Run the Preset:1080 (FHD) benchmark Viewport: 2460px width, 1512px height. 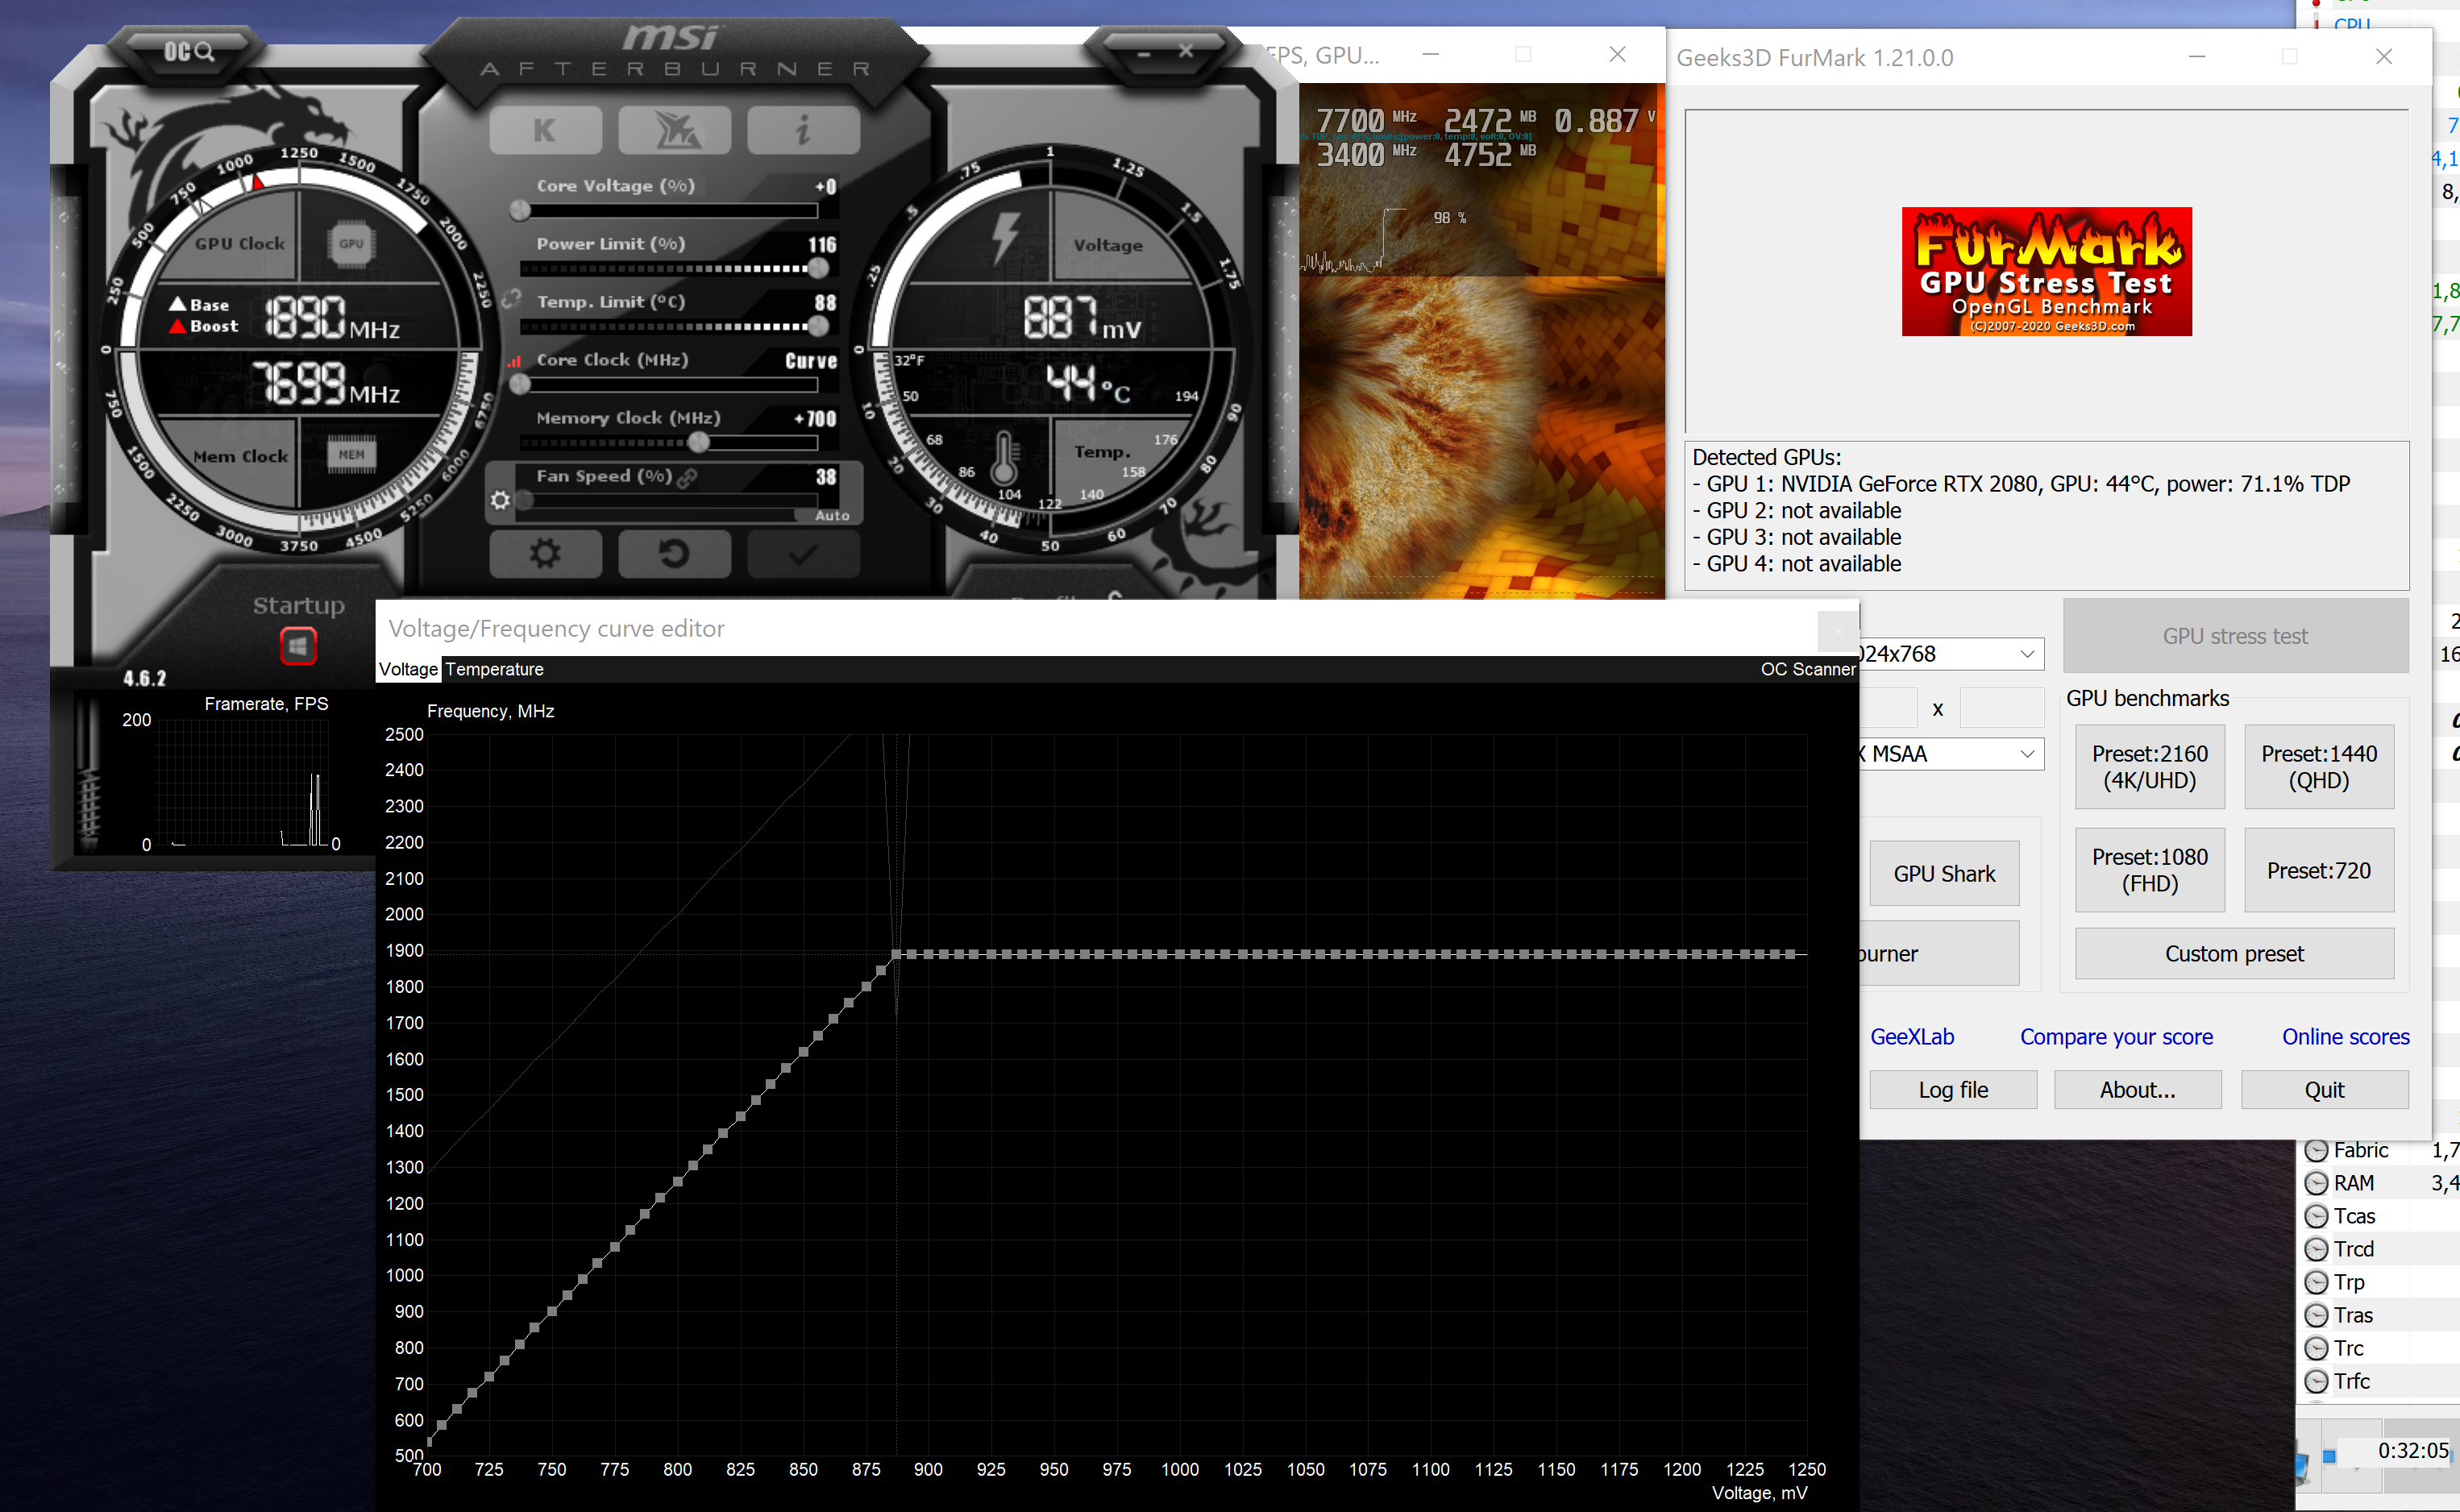2149,870
